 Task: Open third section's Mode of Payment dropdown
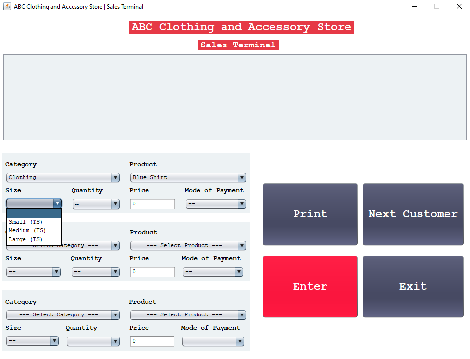click(x=213, y=341)
